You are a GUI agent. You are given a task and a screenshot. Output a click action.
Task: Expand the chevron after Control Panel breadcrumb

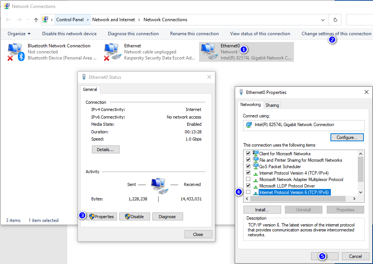pos(88,20)
